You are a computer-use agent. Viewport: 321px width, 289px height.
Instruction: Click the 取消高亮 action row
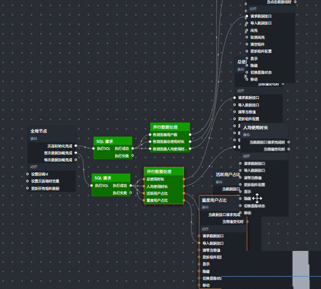(x=258, y=37)
